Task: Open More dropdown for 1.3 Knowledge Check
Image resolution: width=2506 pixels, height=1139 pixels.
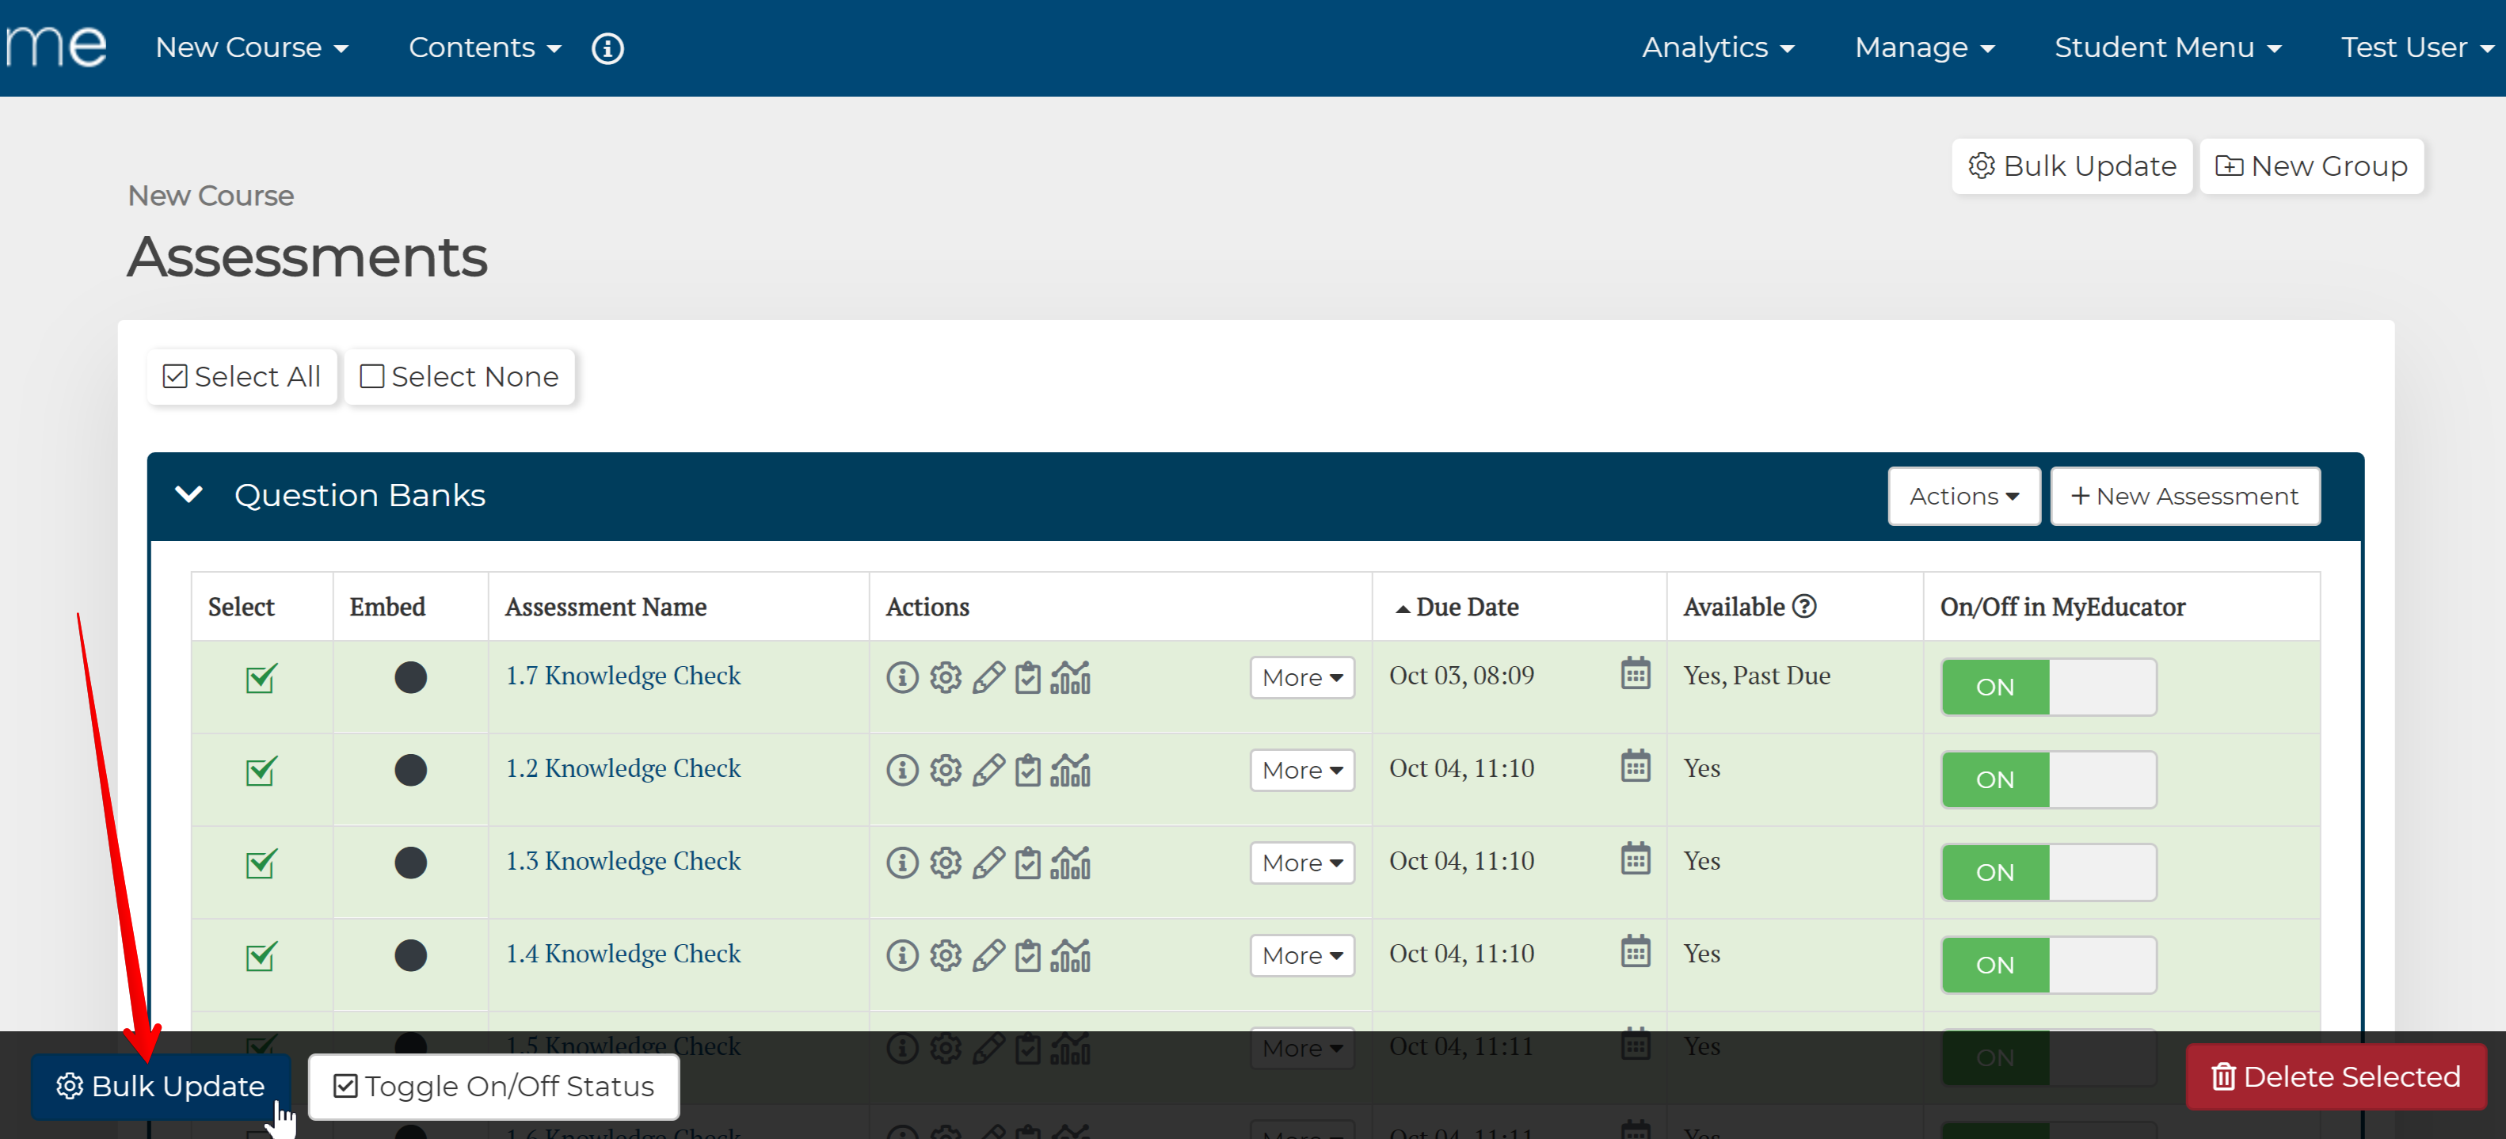Action: coord(1301,863)
